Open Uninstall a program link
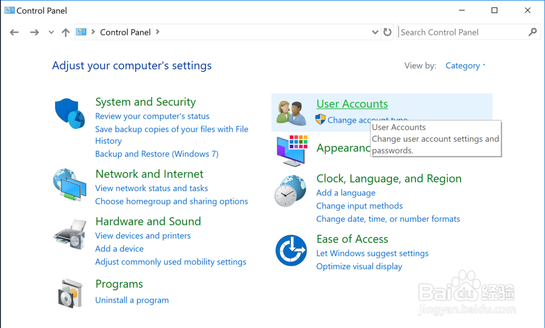Image resolution: width=545 pixels, height=328 pixels. tap(132, 300)
